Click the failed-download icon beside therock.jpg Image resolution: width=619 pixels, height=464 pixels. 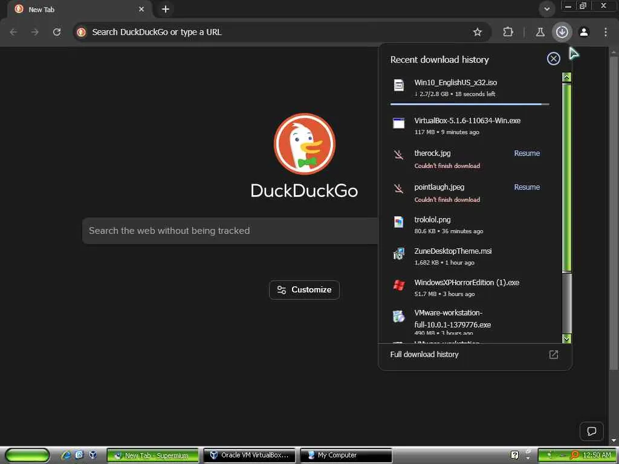(x=399, y=155)
